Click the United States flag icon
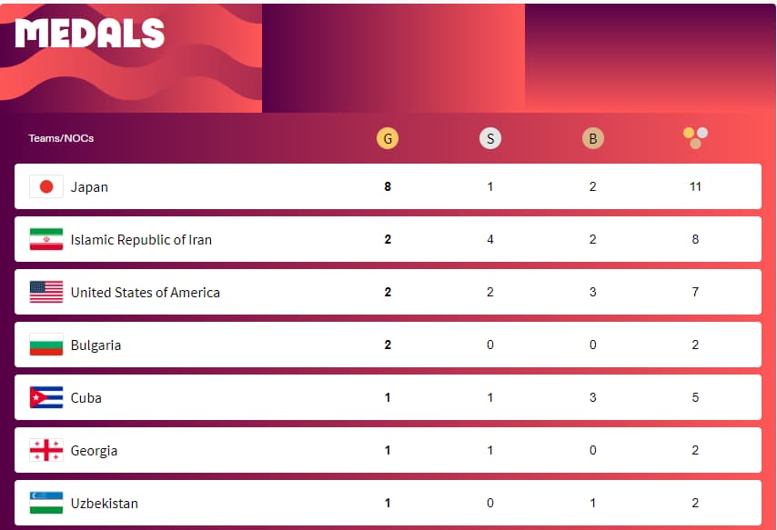Image resolution: width=777 pixels, height=530 pixels. [x=46, y=292]
